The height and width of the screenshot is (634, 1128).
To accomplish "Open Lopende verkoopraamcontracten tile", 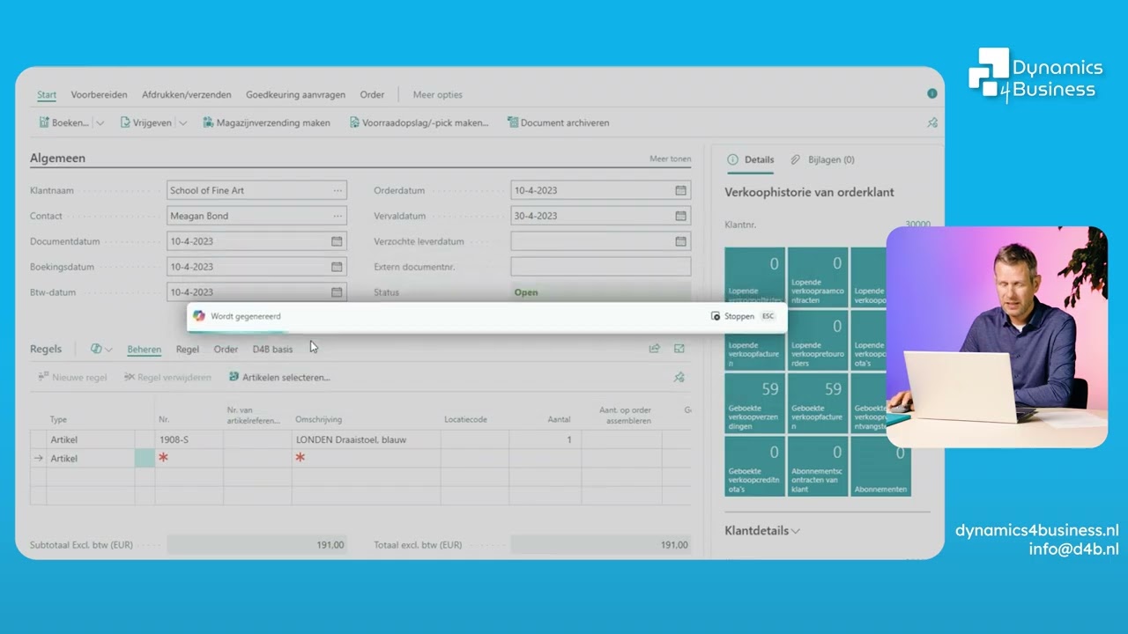I will click(818, 276).
